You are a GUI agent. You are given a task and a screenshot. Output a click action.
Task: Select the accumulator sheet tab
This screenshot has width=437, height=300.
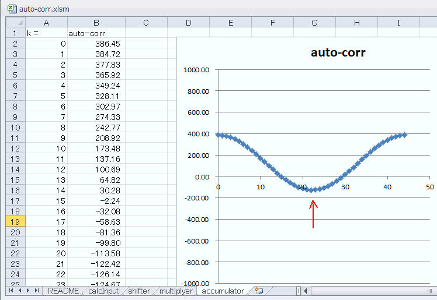point(223,291)
